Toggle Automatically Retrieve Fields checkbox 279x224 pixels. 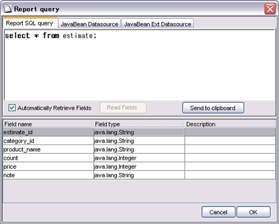tap(12, 107)
